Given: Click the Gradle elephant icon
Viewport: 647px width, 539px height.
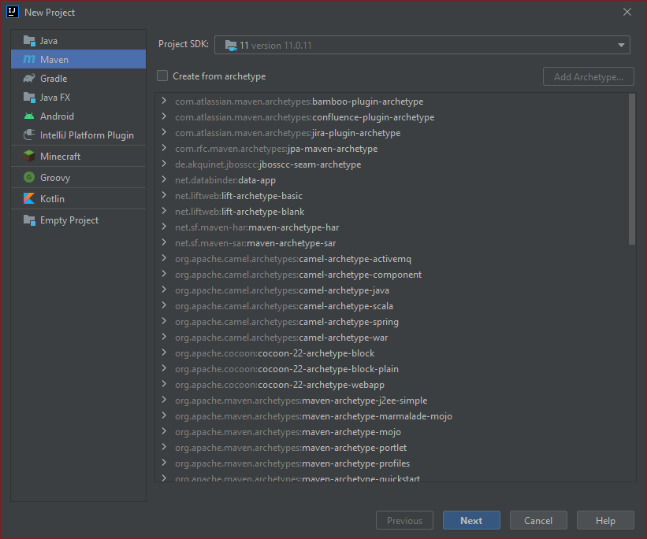Looking at the screenshot, I should (x=29, y=79).
